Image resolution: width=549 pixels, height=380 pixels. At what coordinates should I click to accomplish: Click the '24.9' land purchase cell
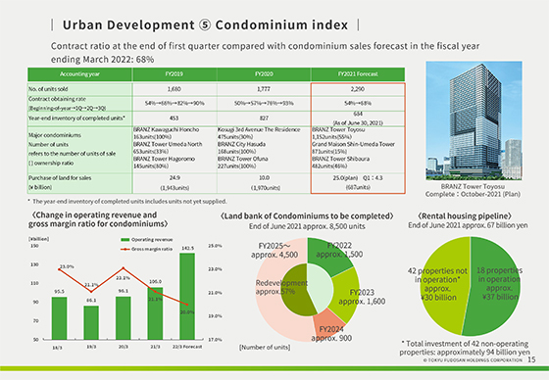point(175,178)
